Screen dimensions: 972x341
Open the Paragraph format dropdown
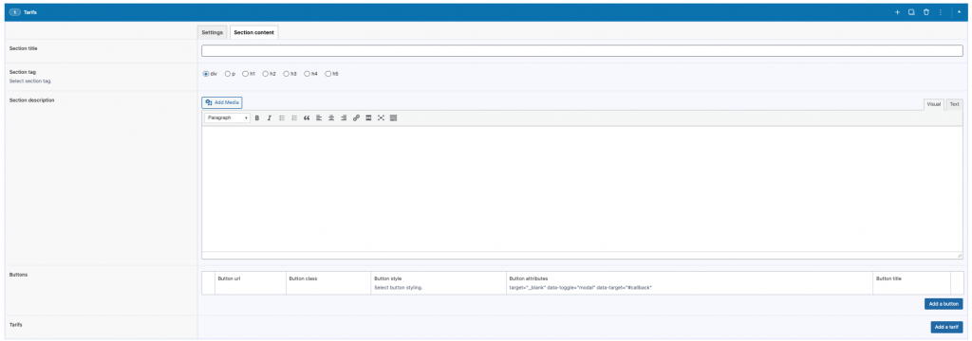click(228, 117)
